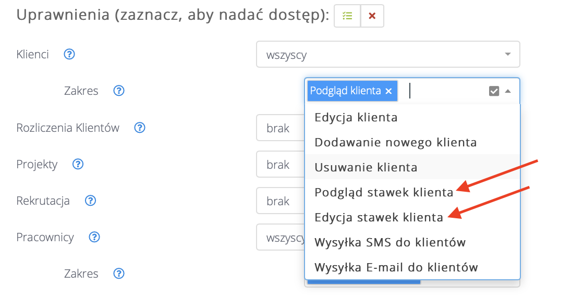The height and width of the screenshot is (298, 584).
Task: Show help tooltip for Projekty
Action: [78, 164]
